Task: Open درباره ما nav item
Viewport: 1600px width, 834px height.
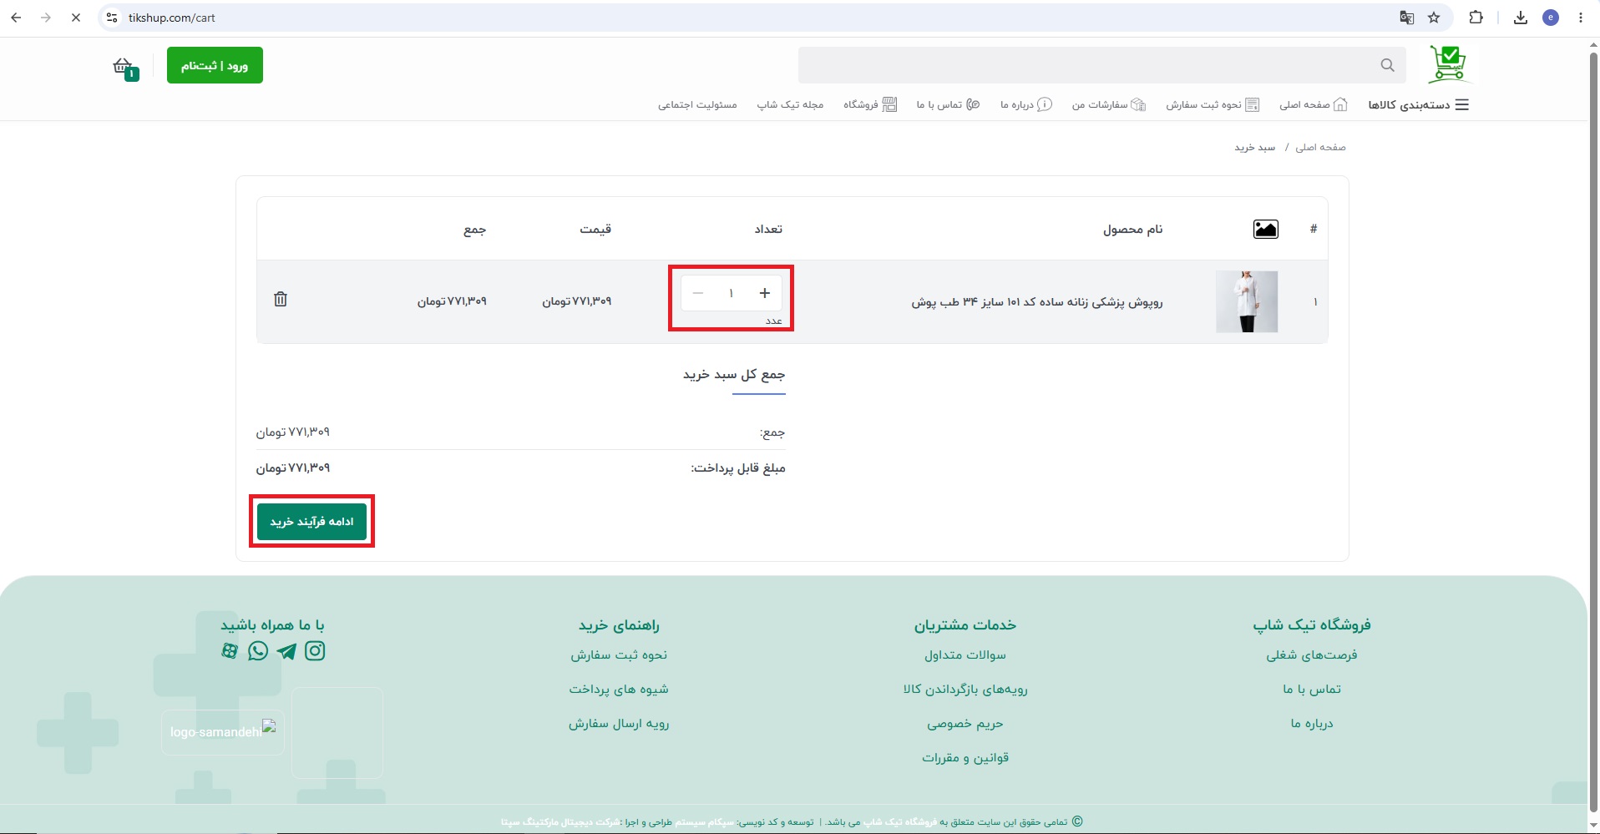Action: (x=1026, y=104)
